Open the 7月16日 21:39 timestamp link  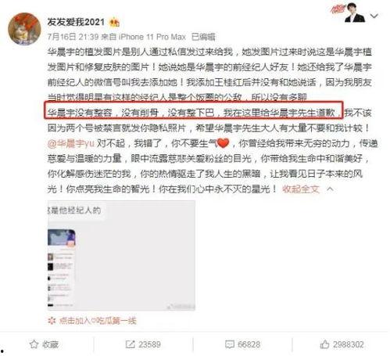tap(73, 37)
